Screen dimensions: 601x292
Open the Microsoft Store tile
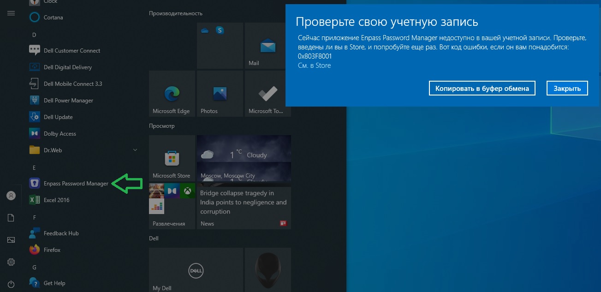coord(172,158)
